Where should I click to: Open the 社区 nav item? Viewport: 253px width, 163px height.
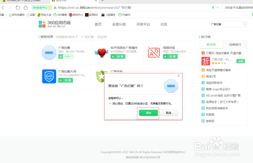point(164,24)
